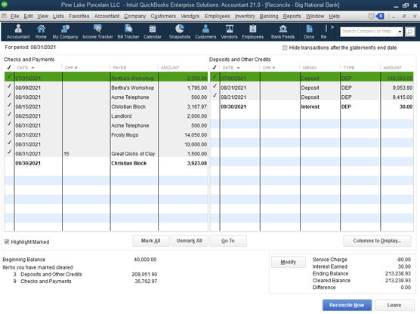Uncheck the Highlight Marked checkbox
The image size is (420, 314).
[x=7, y=242]
